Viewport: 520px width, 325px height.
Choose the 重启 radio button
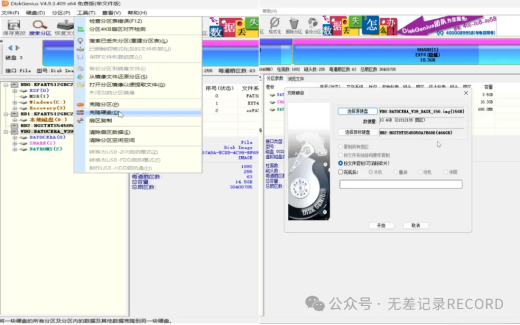(x=396, y=172)
